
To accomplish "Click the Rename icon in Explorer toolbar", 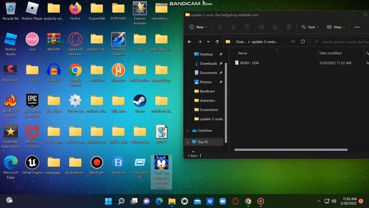I will pos(261,27).
